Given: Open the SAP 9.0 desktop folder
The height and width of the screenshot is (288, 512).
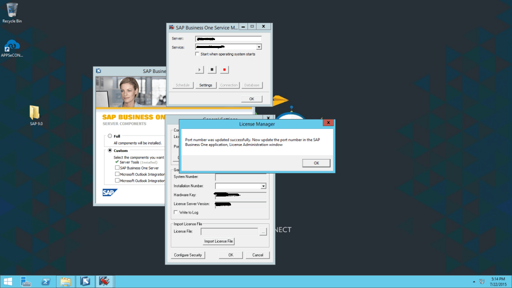Looking at the screenshot, I should click(36, 115).
